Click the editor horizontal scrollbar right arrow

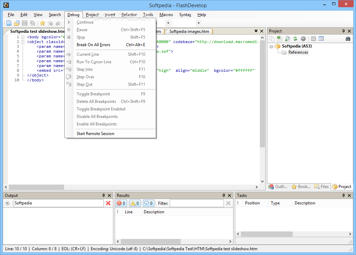click(256, 187)
